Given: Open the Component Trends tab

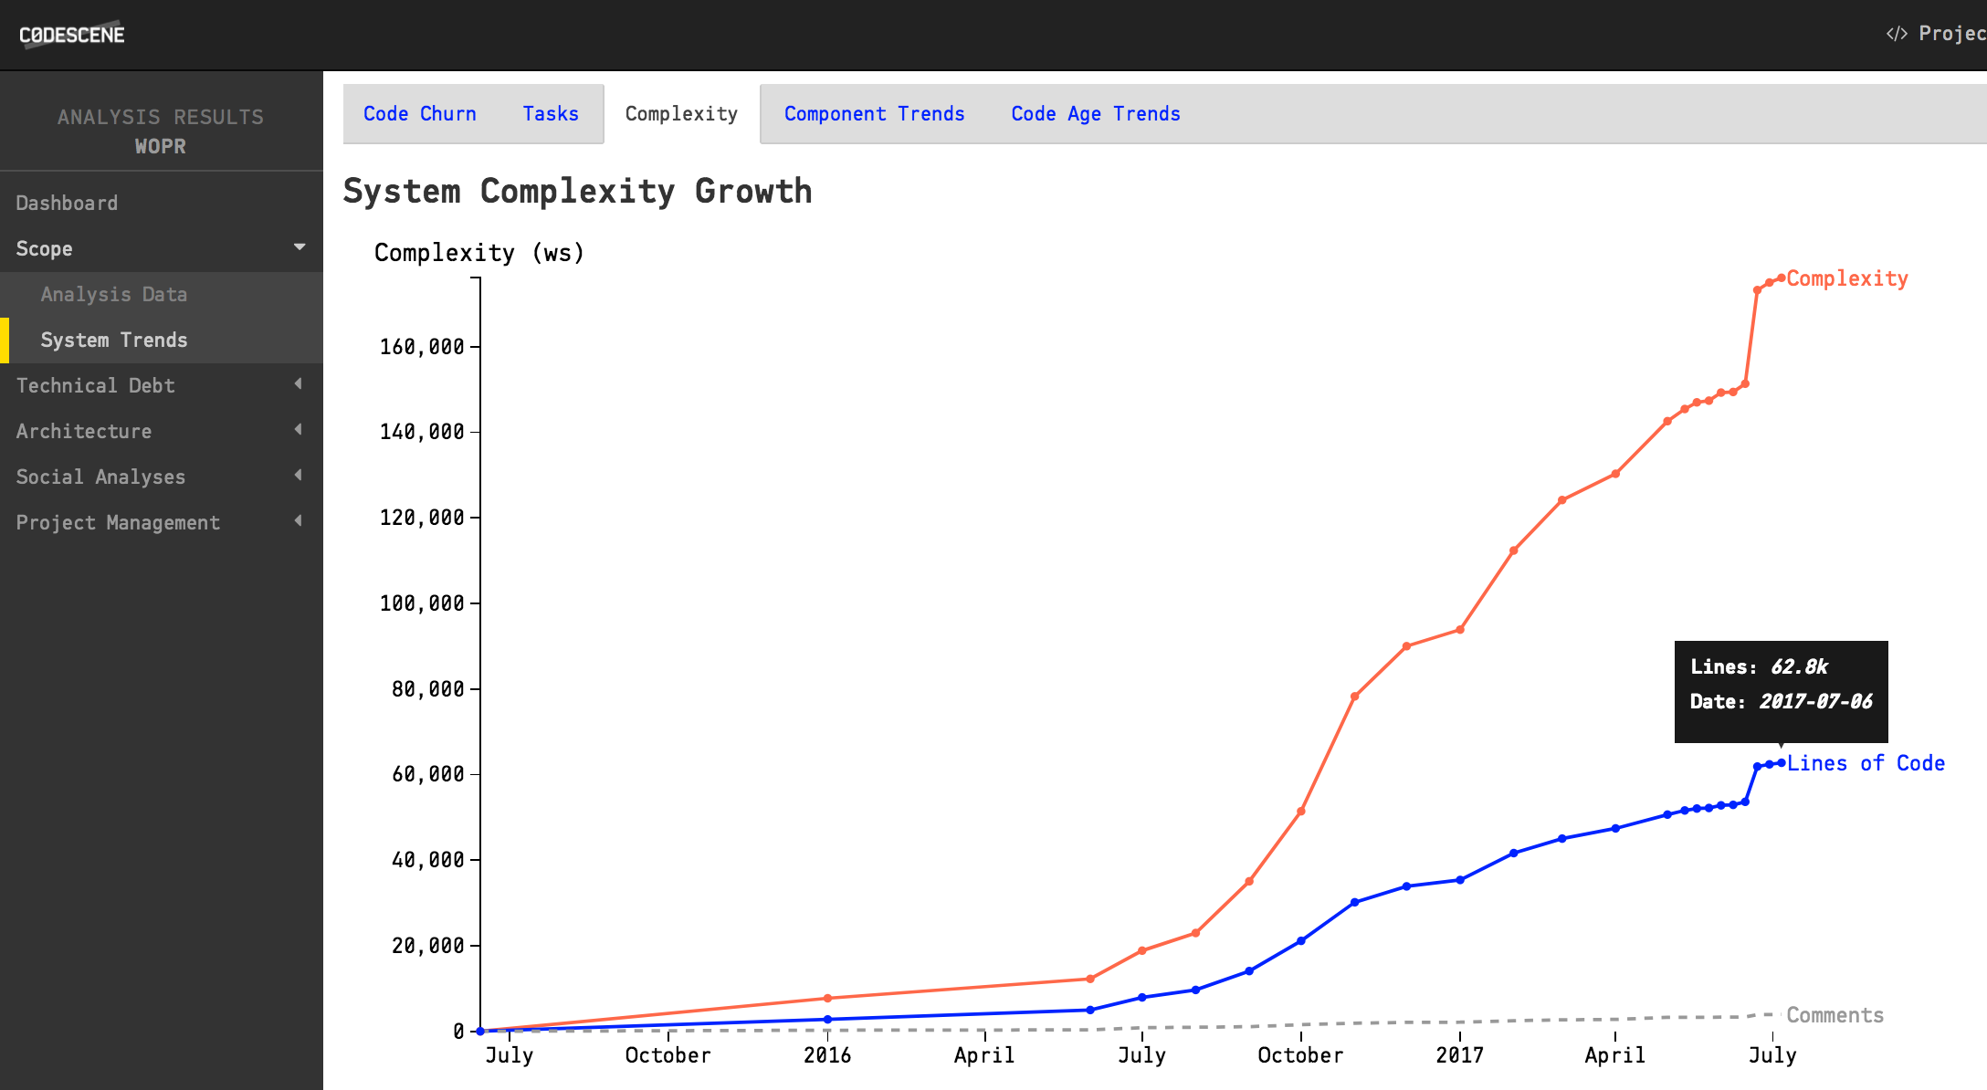Looking at the screenshot, I should pyautogui.click(x=874, y=113).
